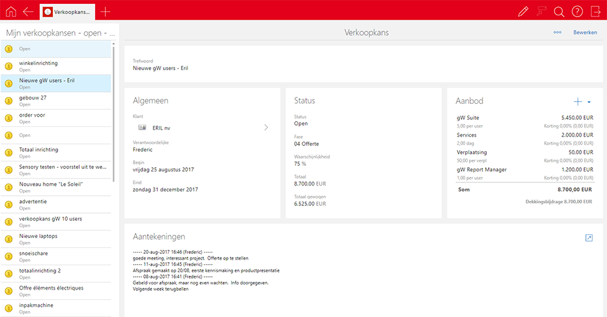Click Begin date vrijdag 25 augustus 2017
Viewport: 607px width, 317px height.
tap(164, 170)
